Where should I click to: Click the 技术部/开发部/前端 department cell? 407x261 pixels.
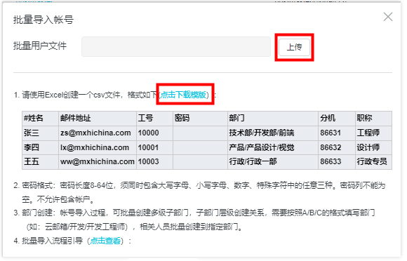coord(273,133)
